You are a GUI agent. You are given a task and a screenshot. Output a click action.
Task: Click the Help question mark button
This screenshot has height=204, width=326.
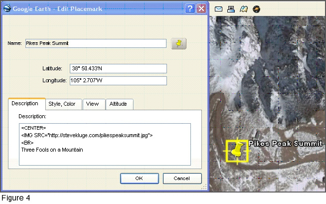[x=189, y=8]
